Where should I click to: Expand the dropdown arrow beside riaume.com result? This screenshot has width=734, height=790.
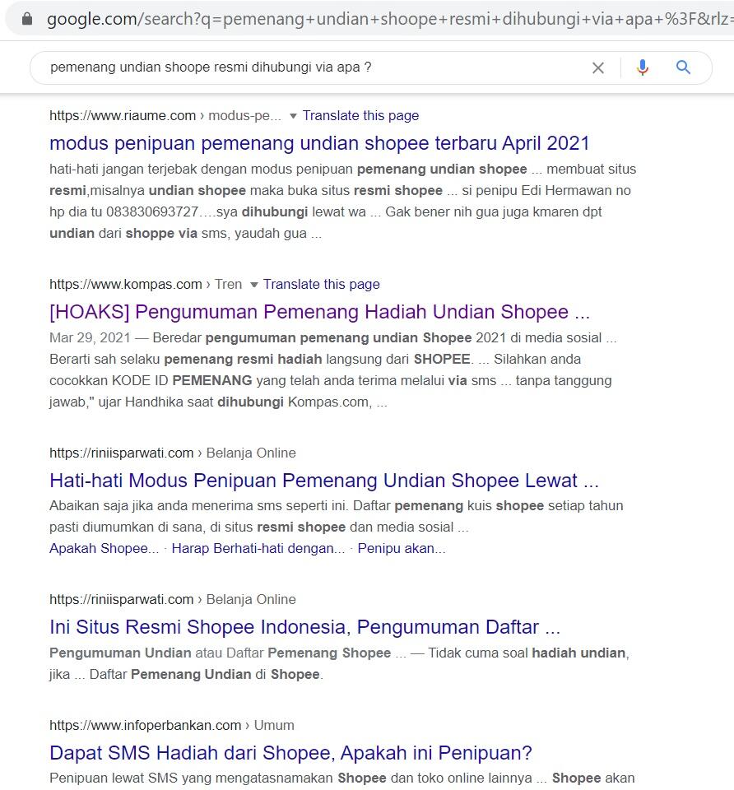(x=293, y=116)
